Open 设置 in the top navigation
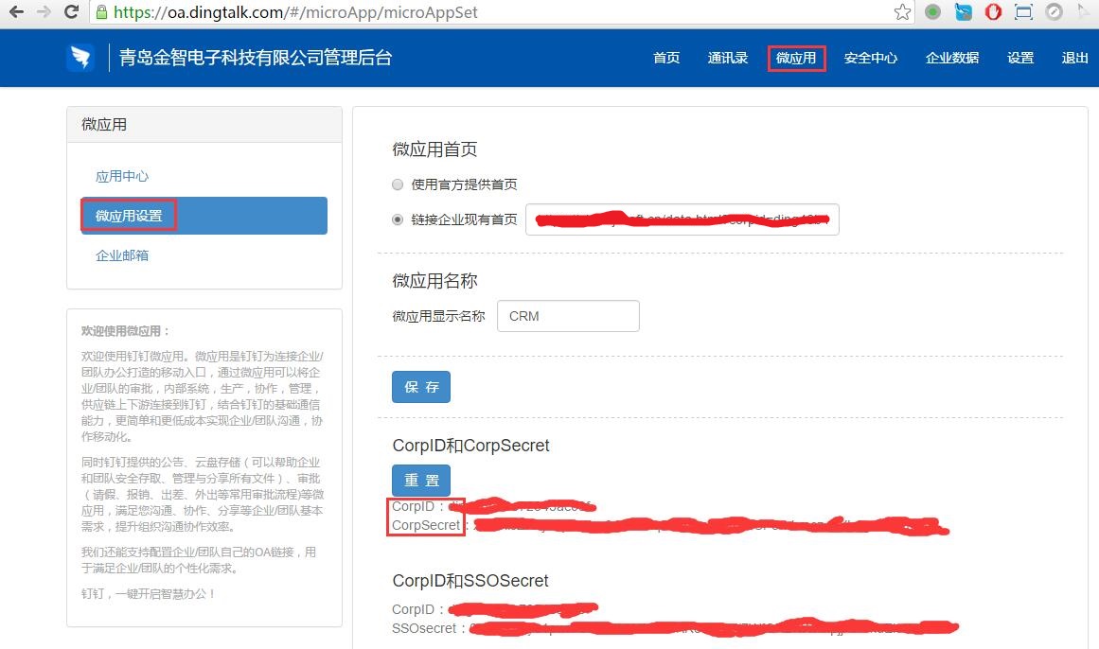1099x649 pixels. [1020, 58]
